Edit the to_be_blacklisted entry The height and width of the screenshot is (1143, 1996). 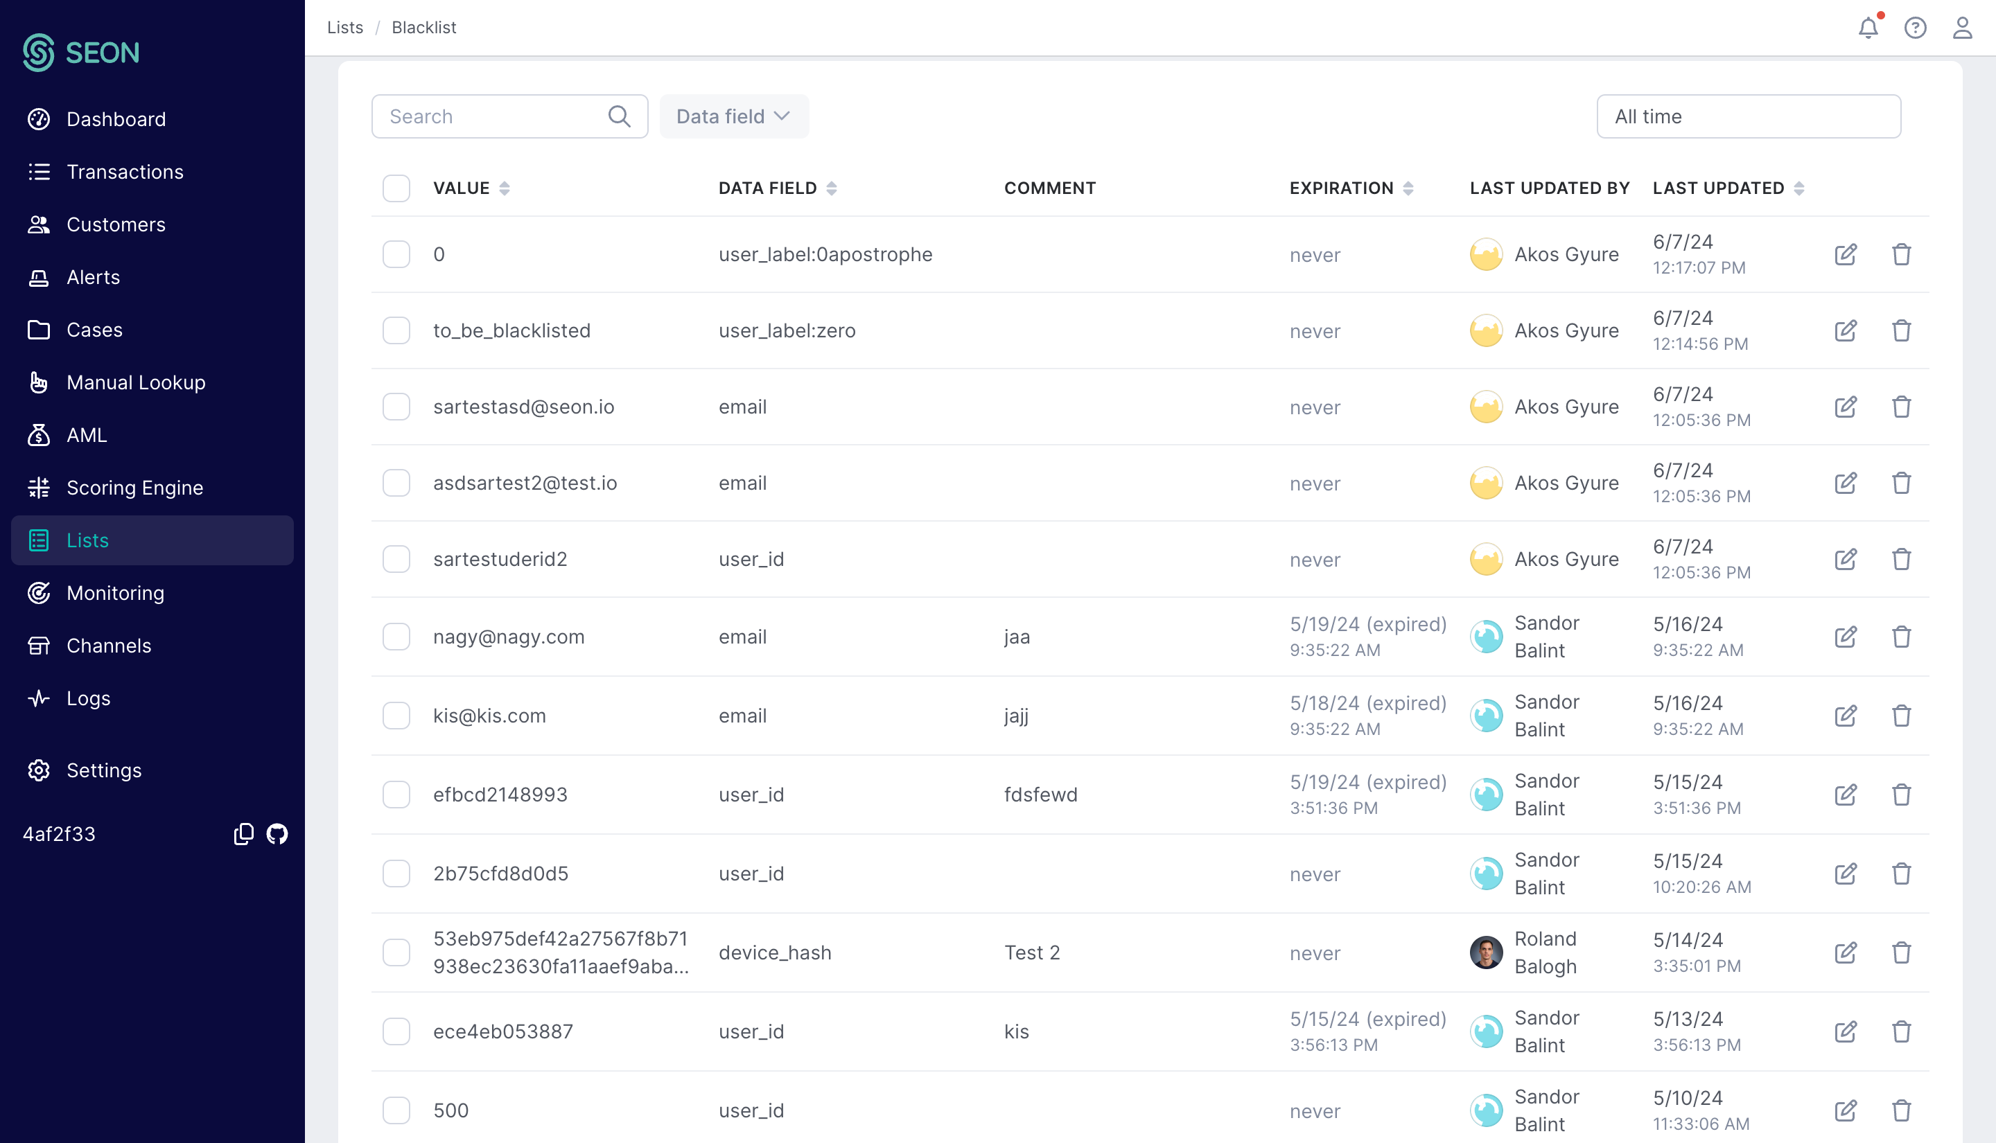tap(1845, 330)
